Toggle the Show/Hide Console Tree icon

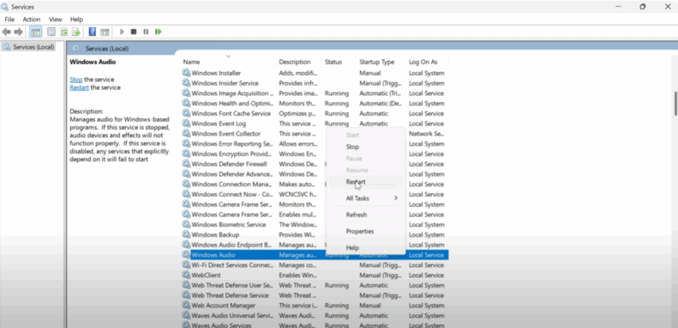coord(36,32)
